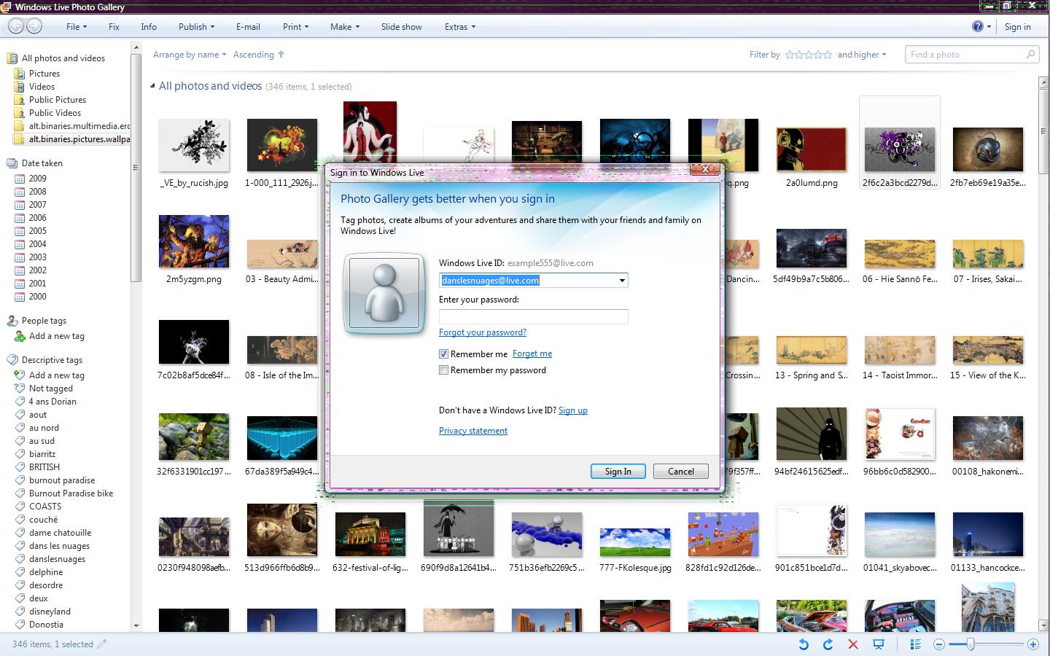Click the Sign up link
The image size is (1050, 656).
click(573, 410)
